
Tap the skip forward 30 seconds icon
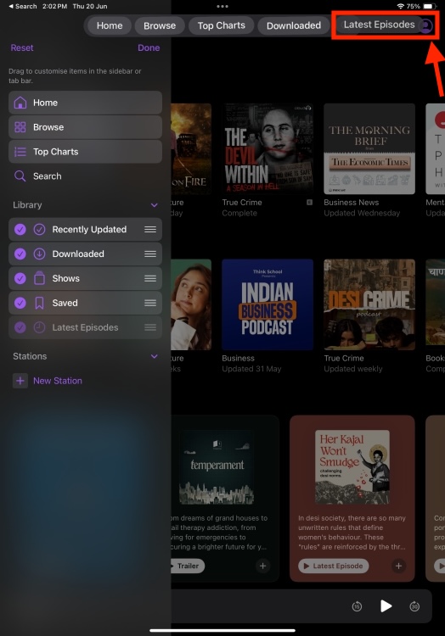pyautogui.click(x=414, y=606)
